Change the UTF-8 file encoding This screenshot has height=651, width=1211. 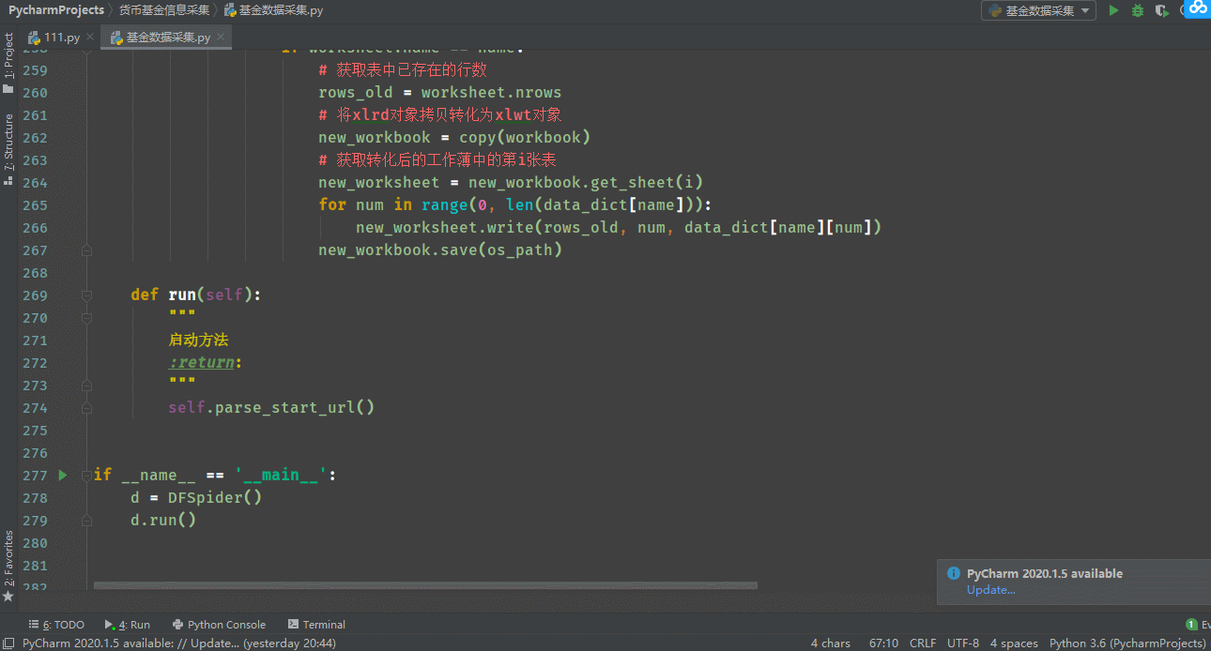coord(963,643)
